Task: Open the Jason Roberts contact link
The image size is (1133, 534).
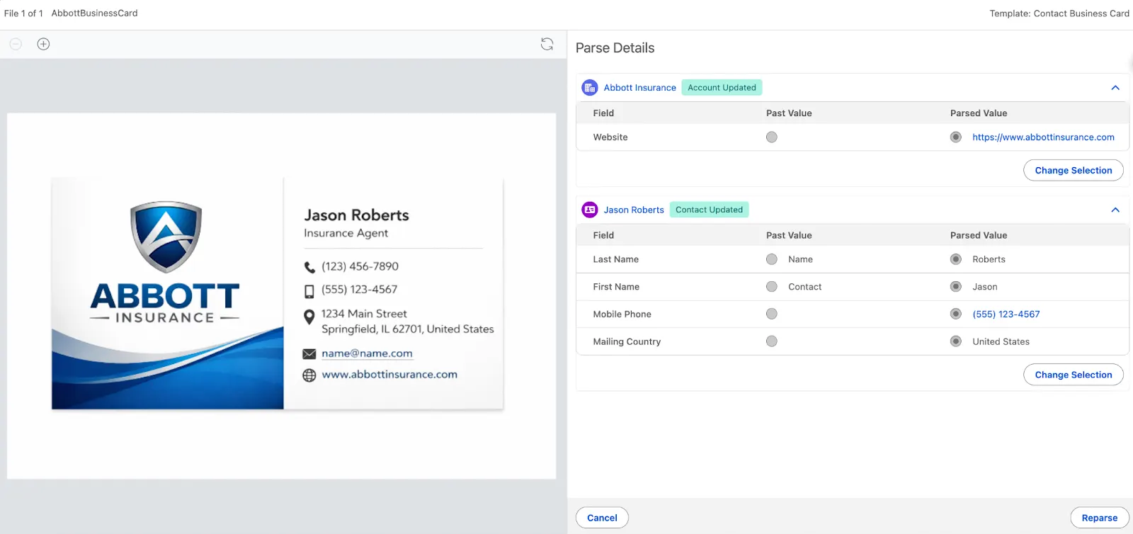Action: 633,210
